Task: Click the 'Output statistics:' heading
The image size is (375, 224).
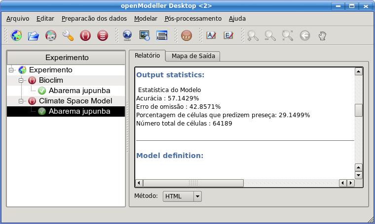Action: pos(170,75)
